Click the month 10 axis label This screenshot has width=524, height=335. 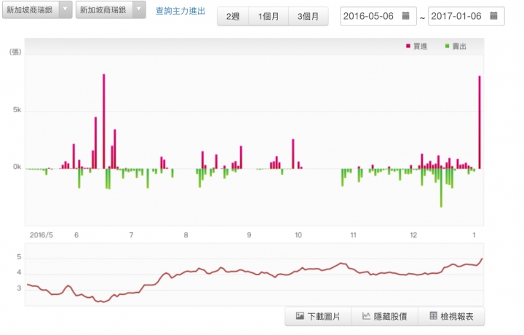pos(298,235)
